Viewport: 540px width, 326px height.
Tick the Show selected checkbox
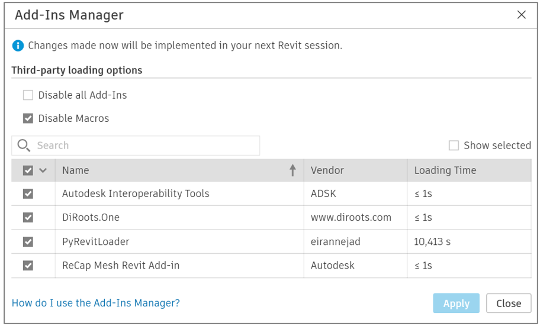[x=454, y=146]
